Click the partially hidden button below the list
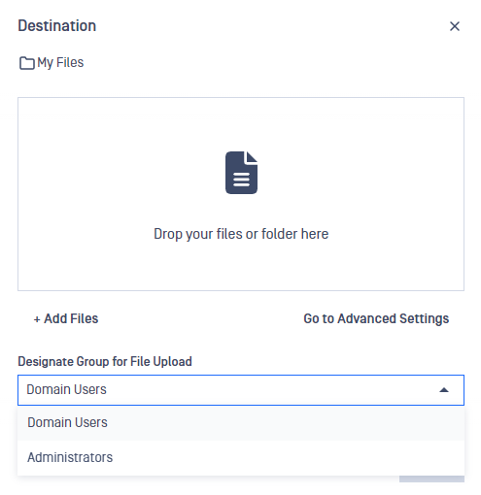 (x=431, y=478)
